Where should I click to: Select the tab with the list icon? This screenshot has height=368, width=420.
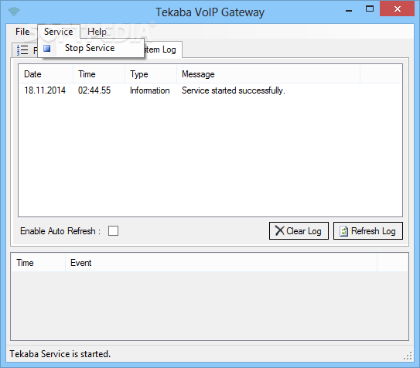click(x=26, y=50)
